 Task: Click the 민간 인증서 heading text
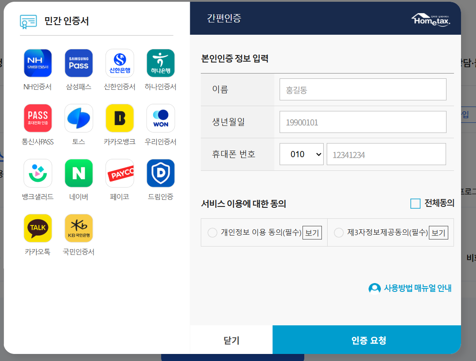point(66,21)
